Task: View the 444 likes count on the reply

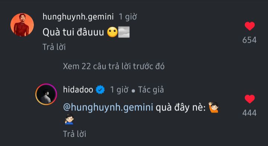Action: pos(249,113)
